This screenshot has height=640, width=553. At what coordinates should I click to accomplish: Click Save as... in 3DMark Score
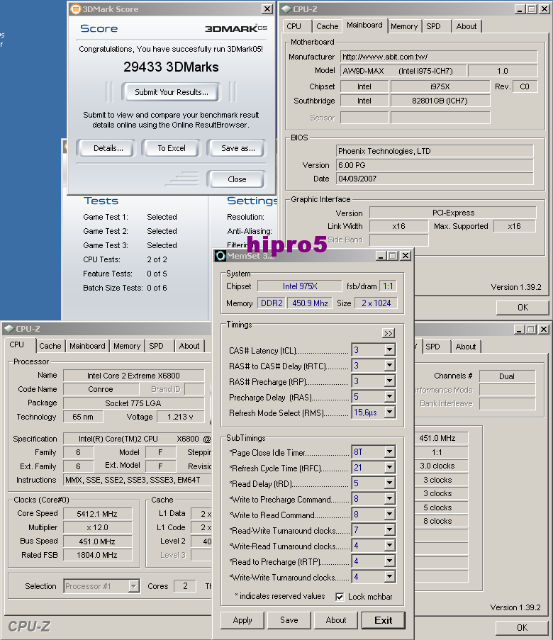[x=238, y=148]
